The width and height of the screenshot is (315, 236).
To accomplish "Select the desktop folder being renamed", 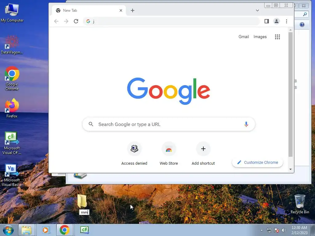I will [x=82, y=201].
